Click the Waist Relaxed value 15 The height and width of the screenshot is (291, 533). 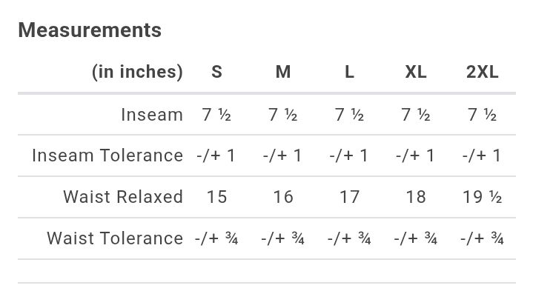click(217, 197)
